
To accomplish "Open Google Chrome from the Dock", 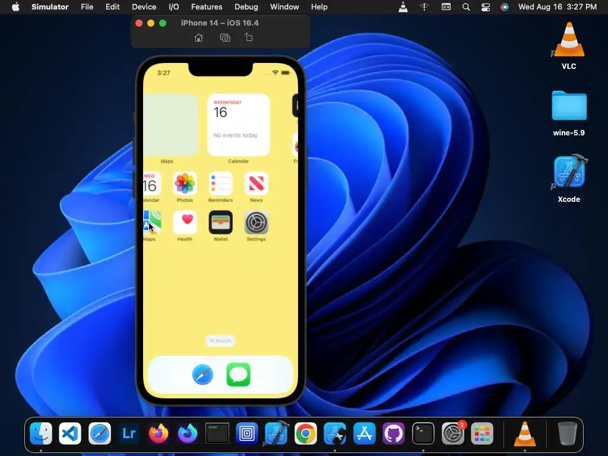I will click(x=306, y=433).
